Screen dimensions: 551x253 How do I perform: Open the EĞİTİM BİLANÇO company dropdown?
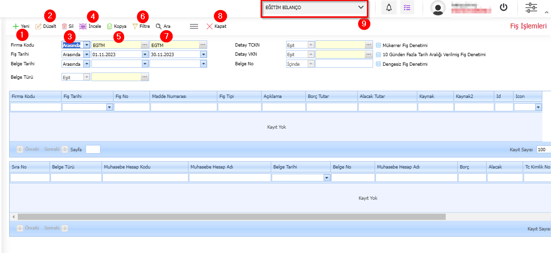(x=314, y=7)
